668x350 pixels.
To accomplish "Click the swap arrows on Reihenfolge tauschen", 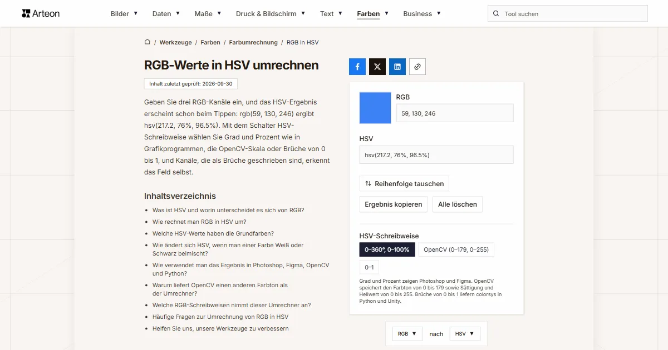I will point(368,183).
